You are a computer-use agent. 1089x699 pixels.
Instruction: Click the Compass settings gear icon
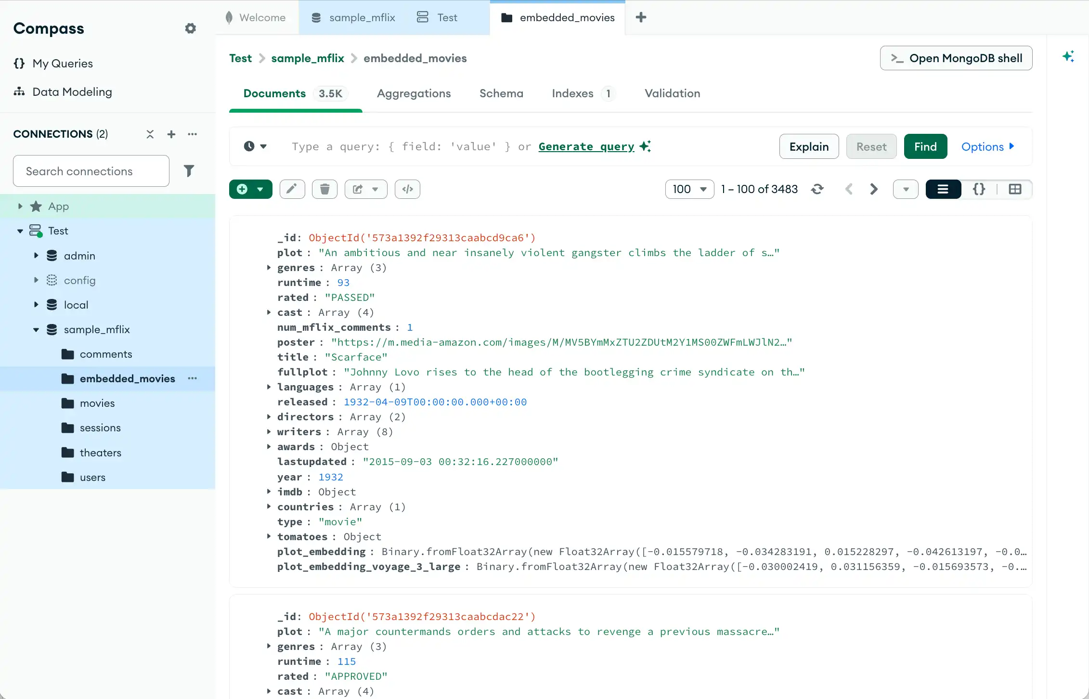(x=191, y=28)
